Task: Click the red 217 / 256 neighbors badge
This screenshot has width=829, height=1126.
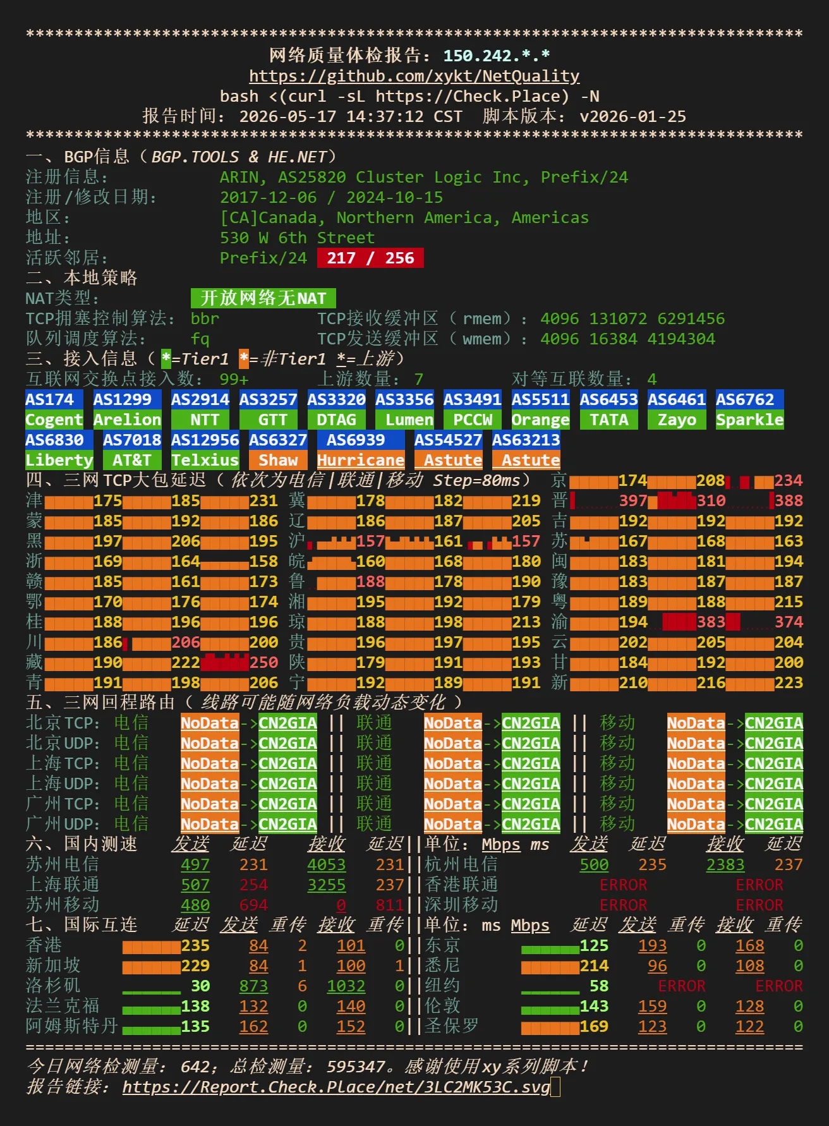Action: 370,258
